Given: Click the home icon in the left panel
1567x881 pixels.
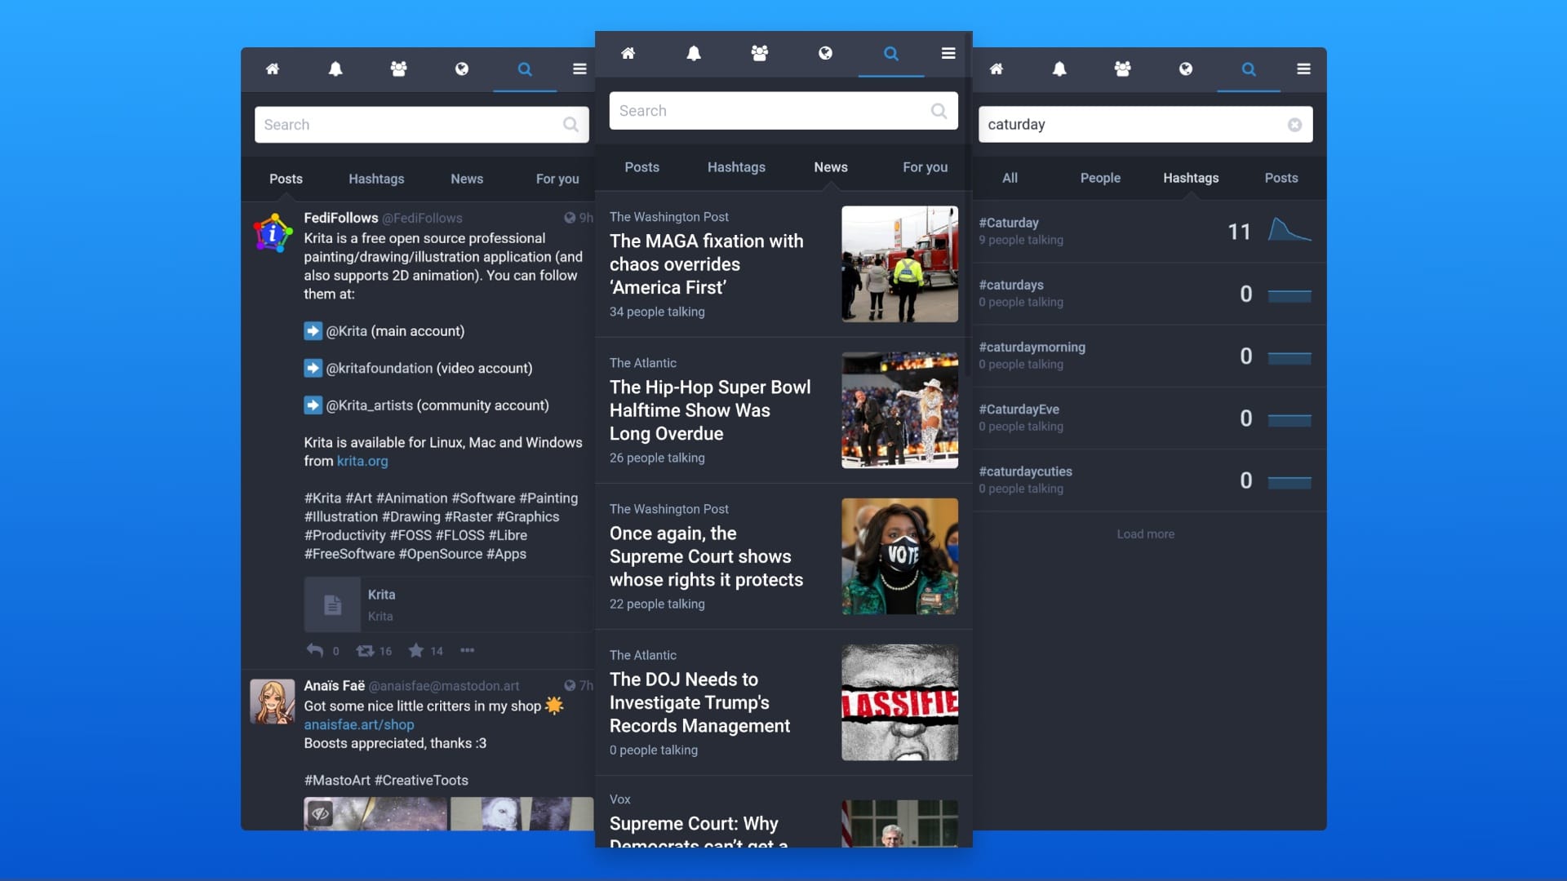Looking at the screenshot, I should point(273,69).
